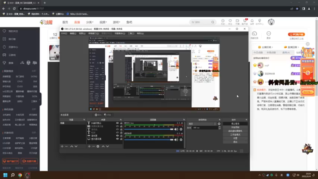Viewport: 318px width, 179px height.
Task: Toggle visibility of the video capture device source
Action: point(117,126)
